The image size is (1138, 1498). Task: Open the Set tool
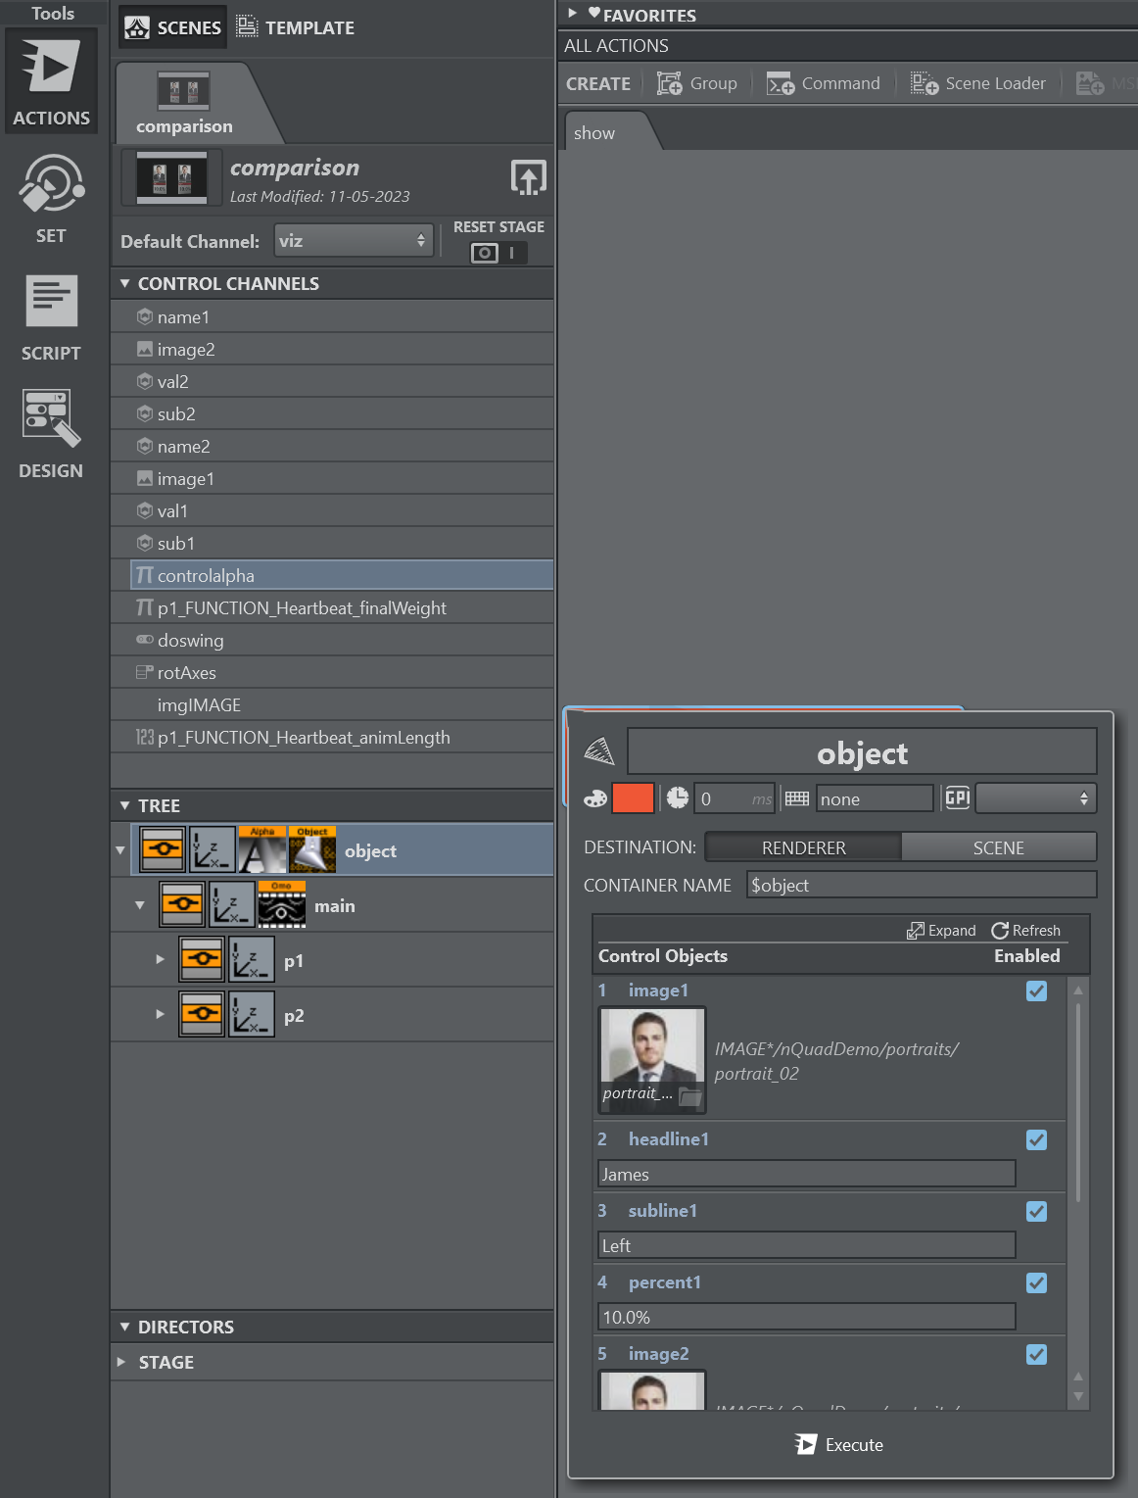pos(51,199)
